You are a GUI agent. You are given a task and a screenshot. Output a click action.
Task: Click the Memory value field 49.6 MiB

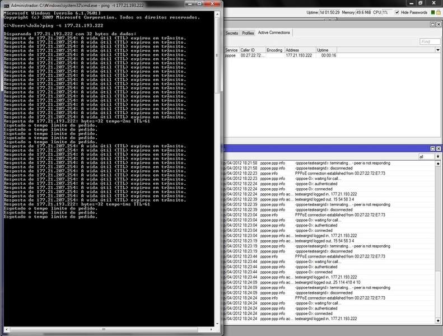click(363, 12)
